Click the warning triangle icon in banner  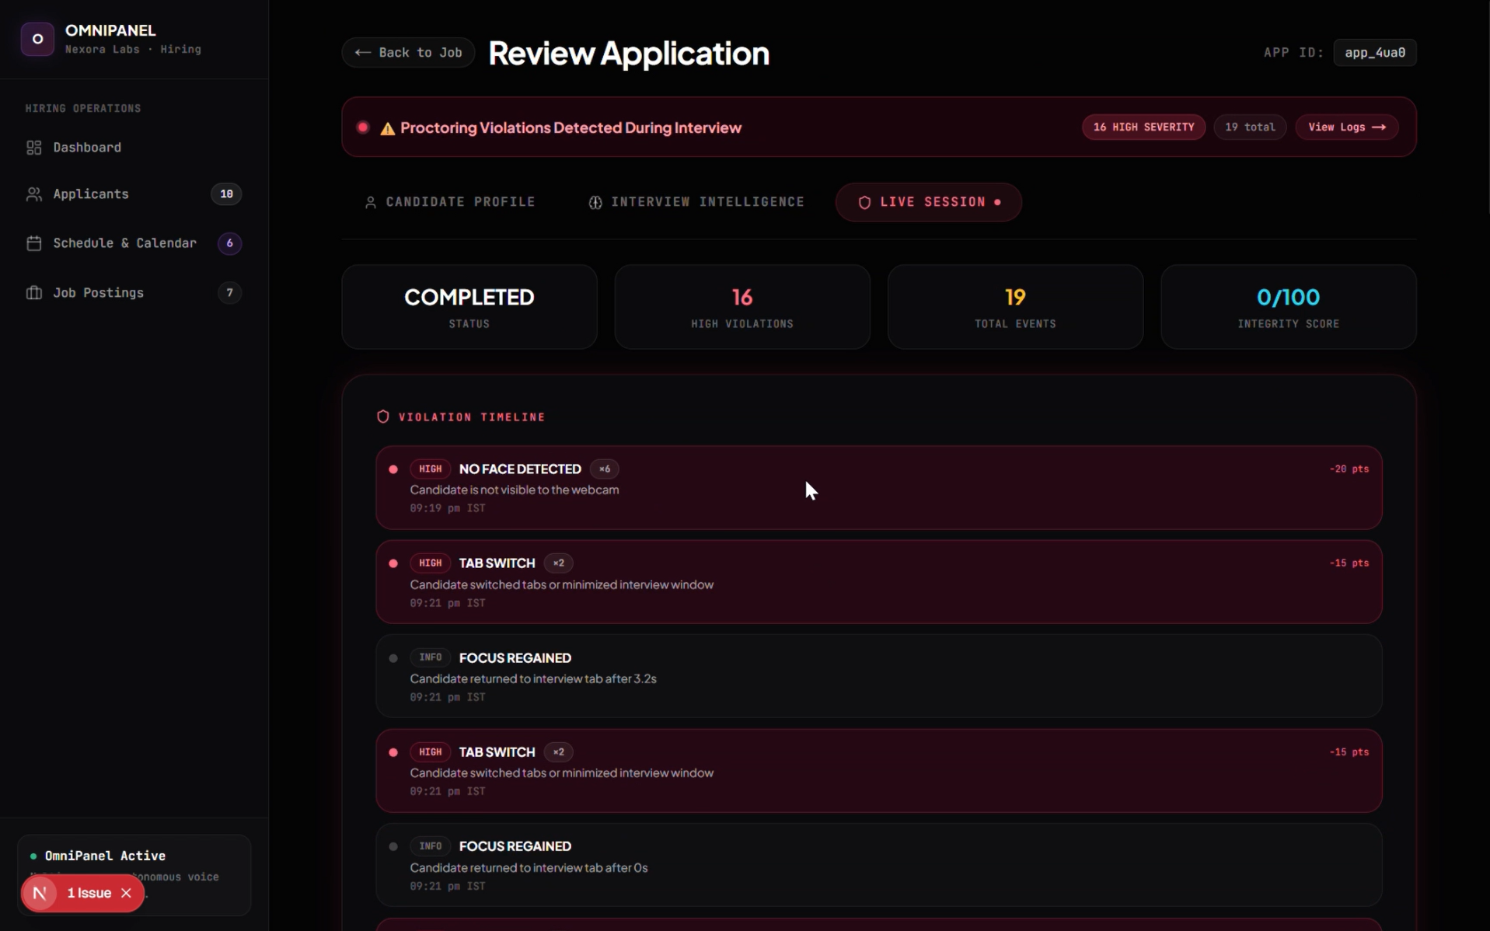[x=387, y=128]
